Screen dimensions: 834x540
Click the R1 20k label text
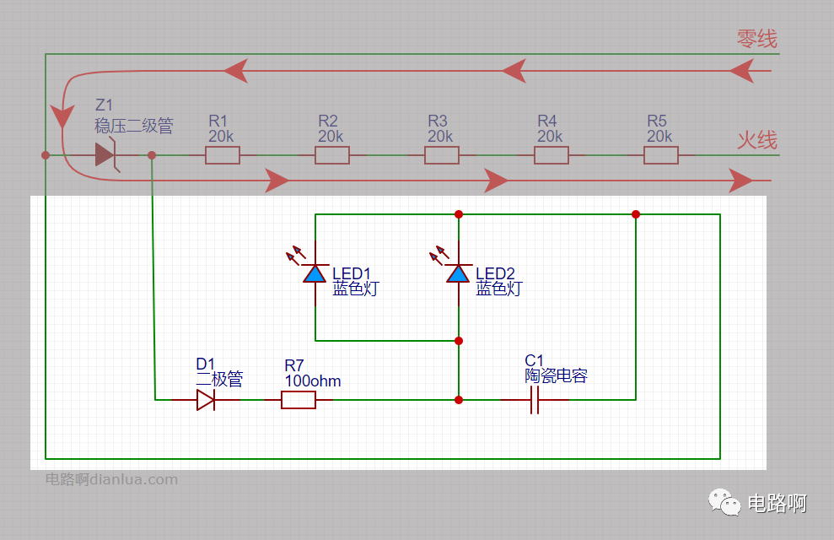coord(221,129)
